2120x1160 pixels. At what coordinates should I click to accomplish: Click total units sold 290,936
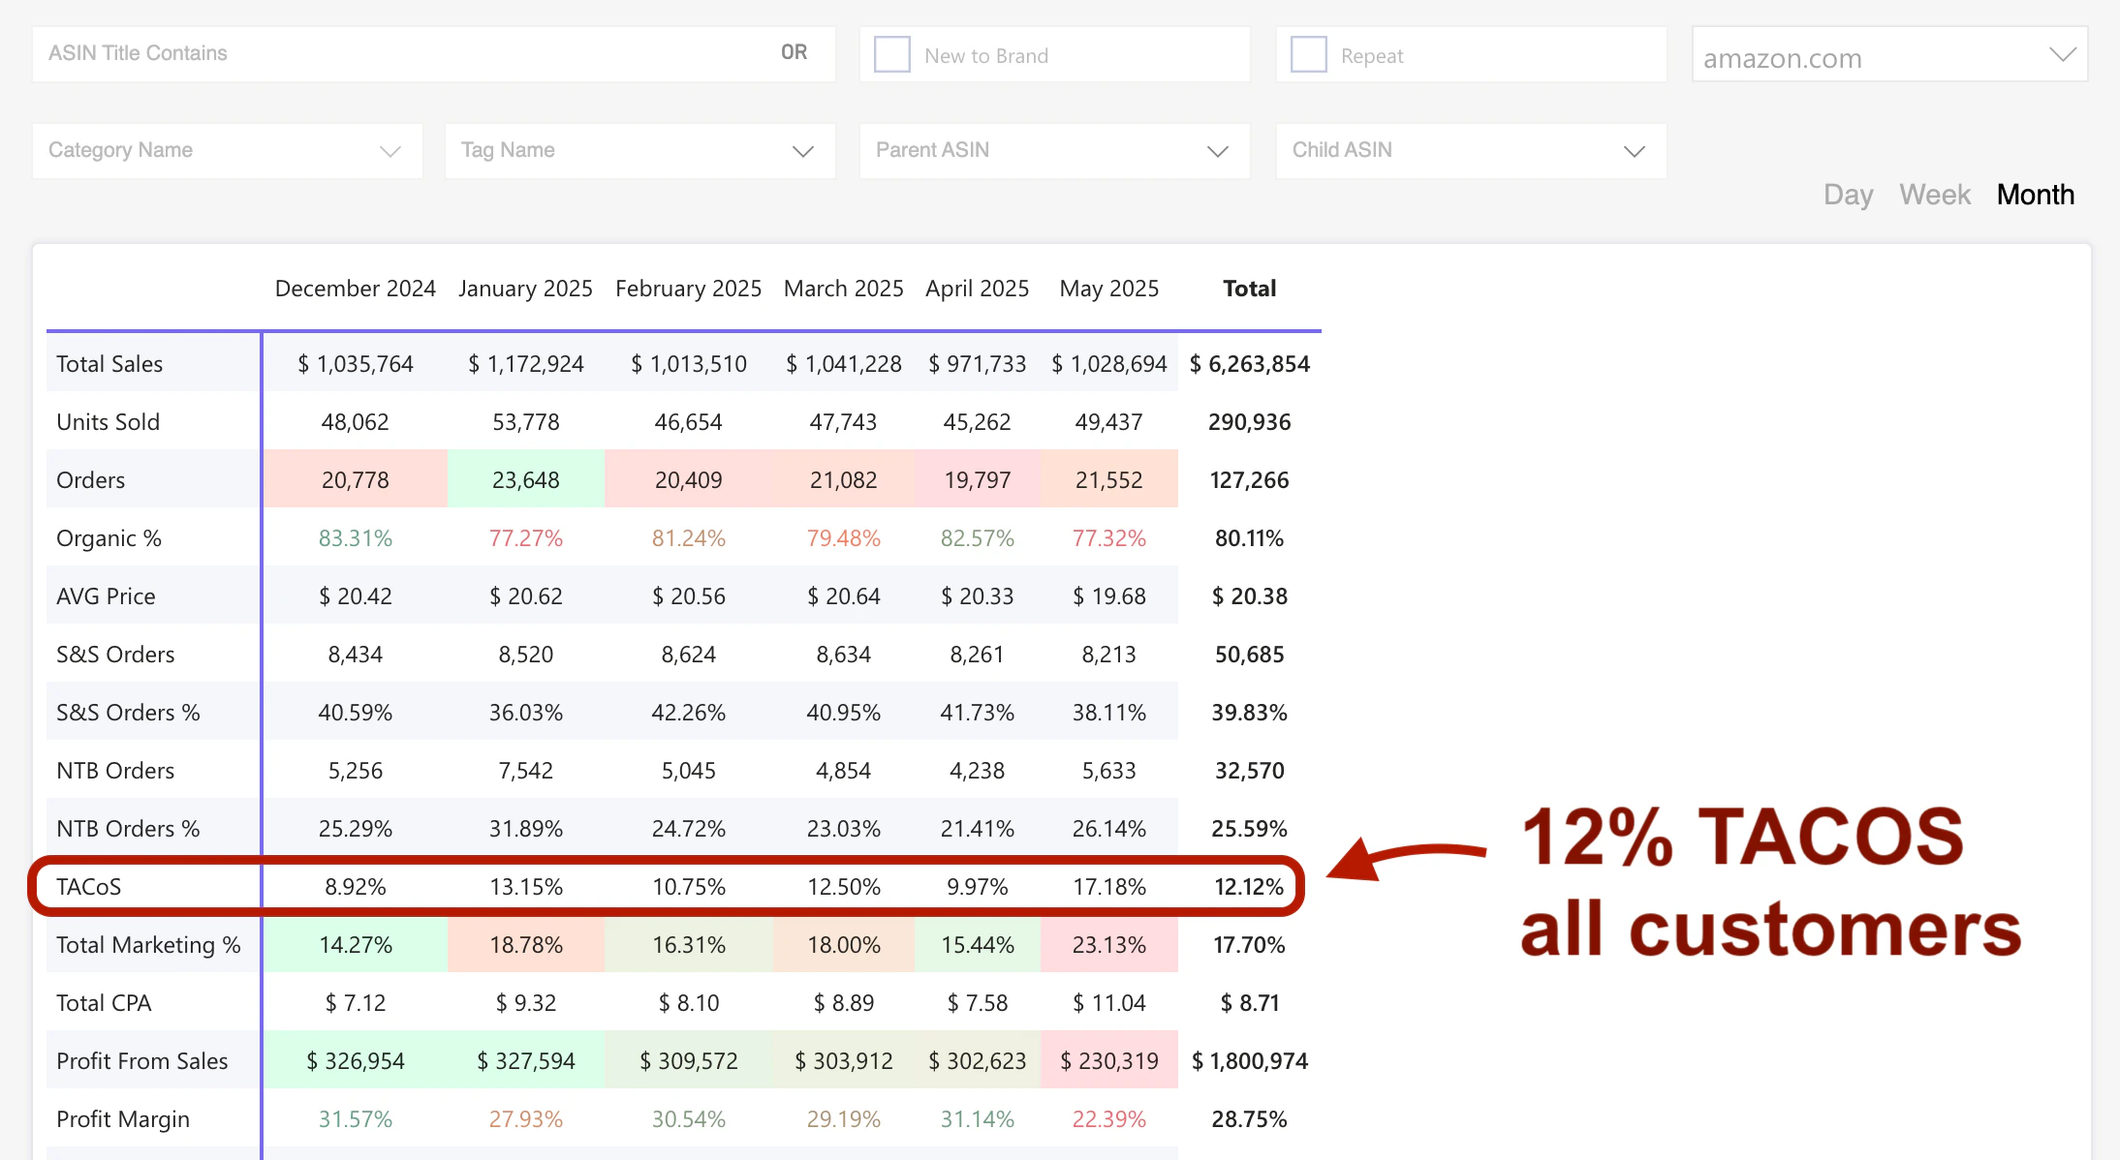[x=1249, y=422]
